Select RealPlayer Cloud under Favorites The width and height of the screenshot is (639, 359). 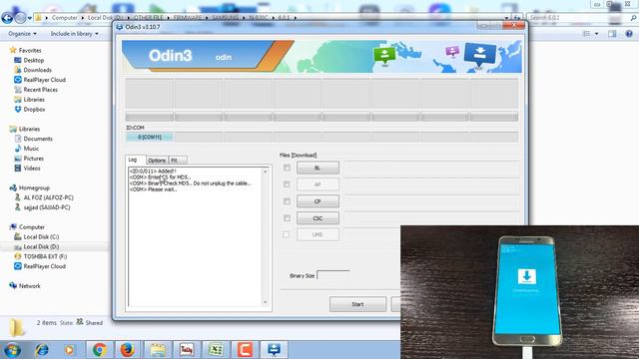(44, 80)
